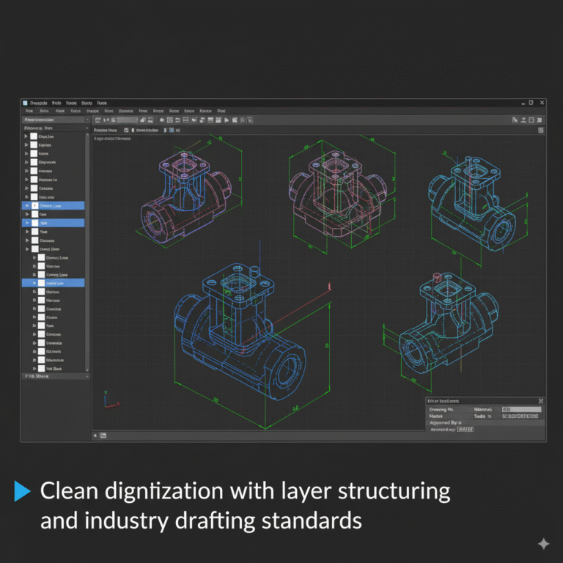563x563 pixels.
Task: Click the rightmost icon in the top-right toolbar group
Action: (x=540, y=119)
